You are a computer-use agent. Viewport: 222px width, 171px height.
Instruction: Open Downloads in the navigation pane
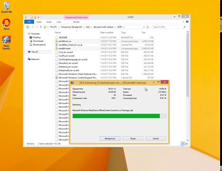(37, 41)
